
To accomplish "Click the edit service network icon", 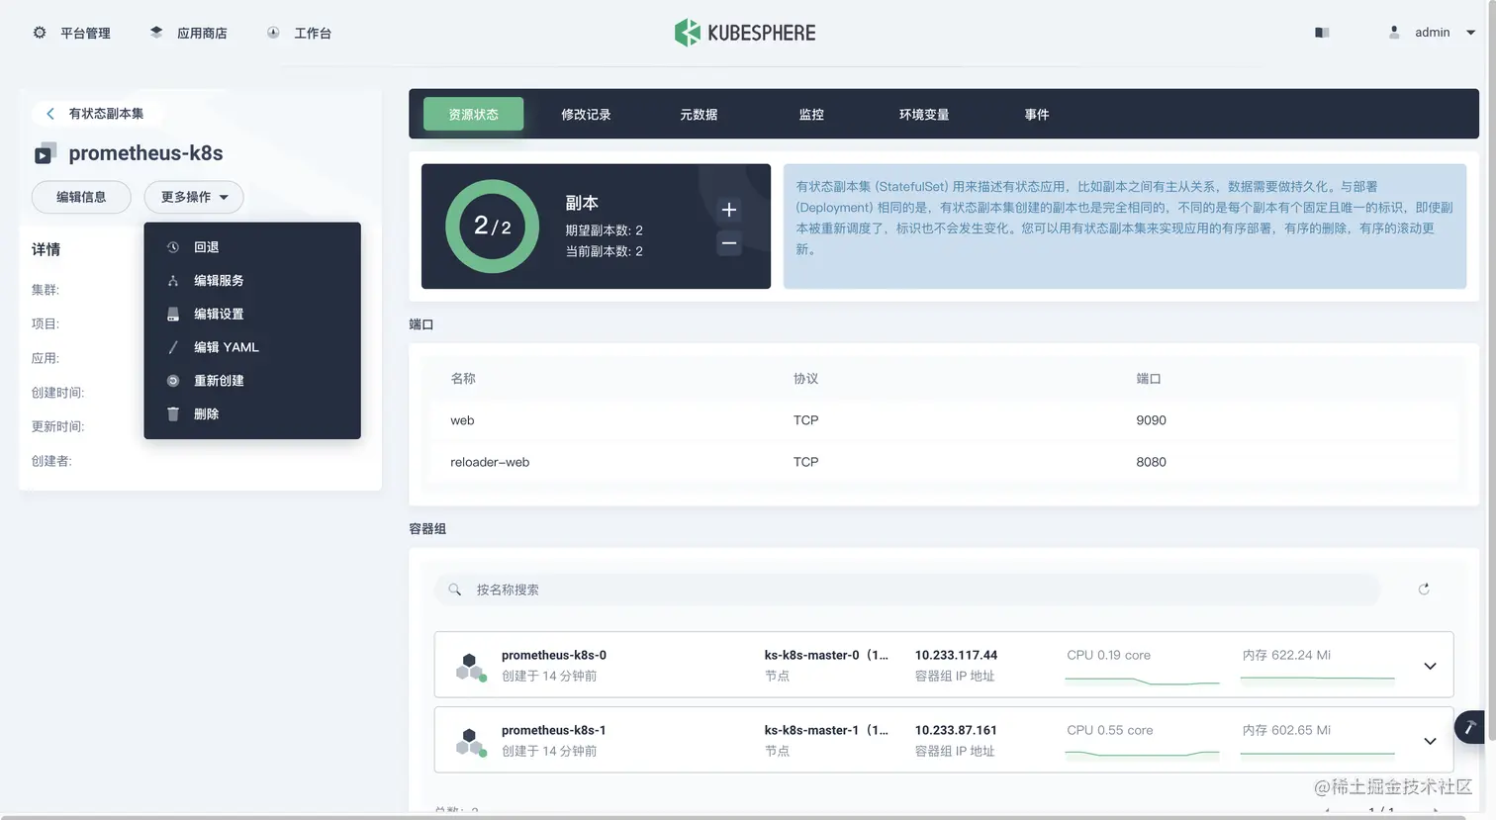I will click(x=173, y=281).
